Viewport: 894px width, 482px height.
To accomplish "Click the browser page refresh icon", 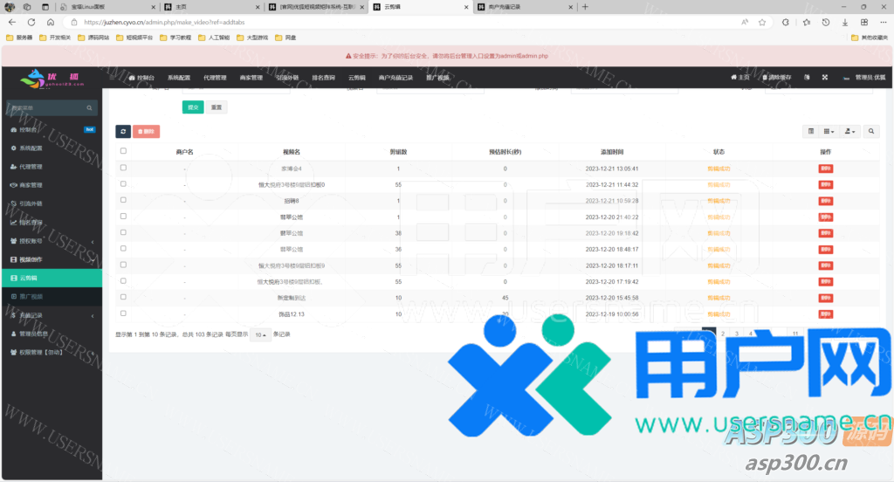I will (31, 22).
